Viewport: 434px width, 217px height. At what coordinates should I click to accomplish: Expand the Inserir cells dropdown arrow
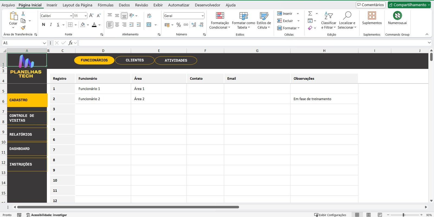pyautogui.click(x=298, y=14)
